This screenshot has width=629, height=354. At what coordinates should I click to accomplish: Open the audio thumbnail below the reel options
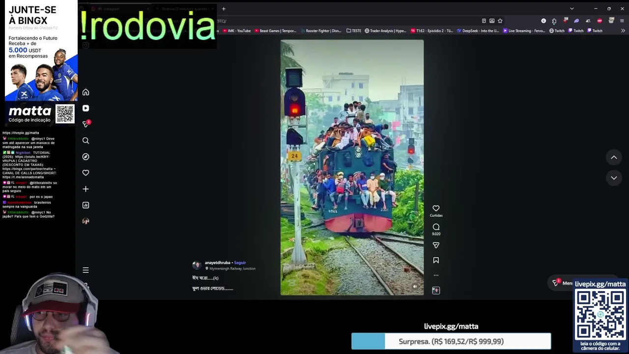pos(436,291)
